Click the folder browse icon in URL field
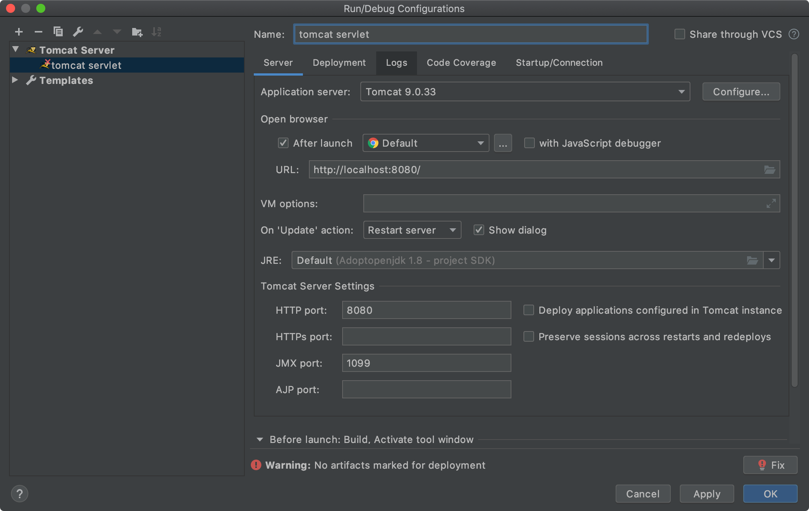Screen dimensions: 809x511 click(x=769, y=170)
